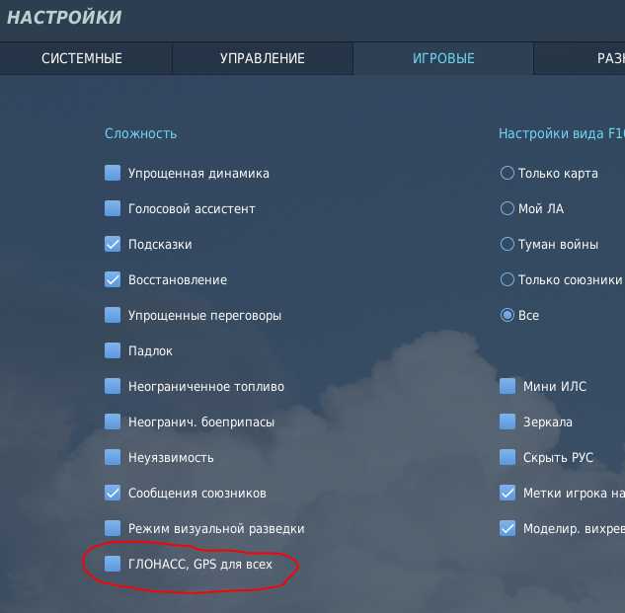Turn on Неуязвимость checkbox
This screenshot has height=613, width=625.
click(x=113, y=457)
